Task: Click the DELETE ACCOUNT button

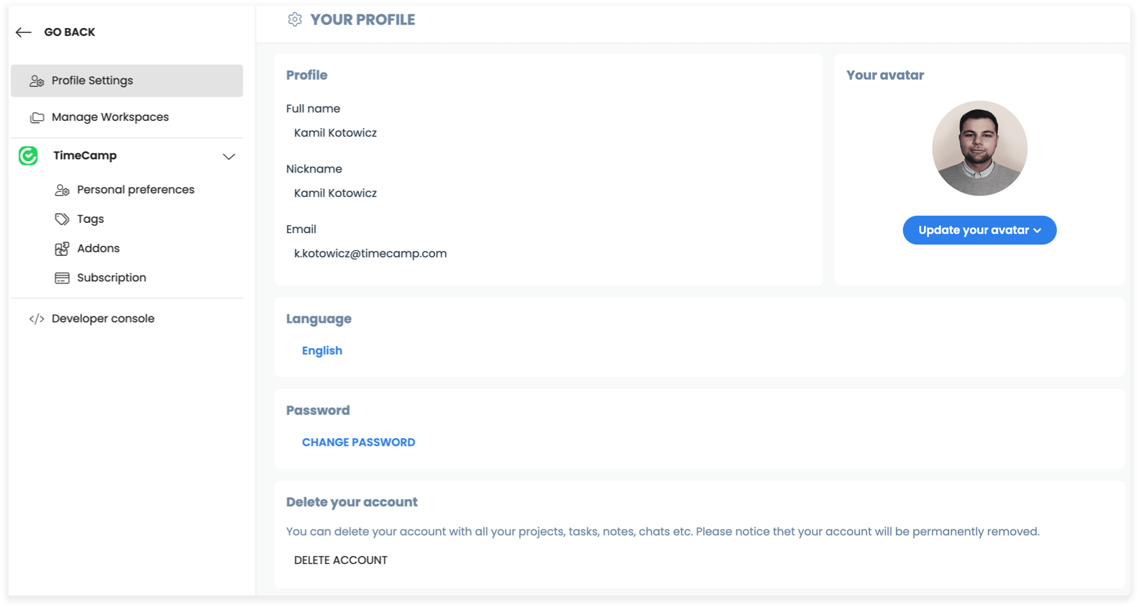Action: (341, 560)
